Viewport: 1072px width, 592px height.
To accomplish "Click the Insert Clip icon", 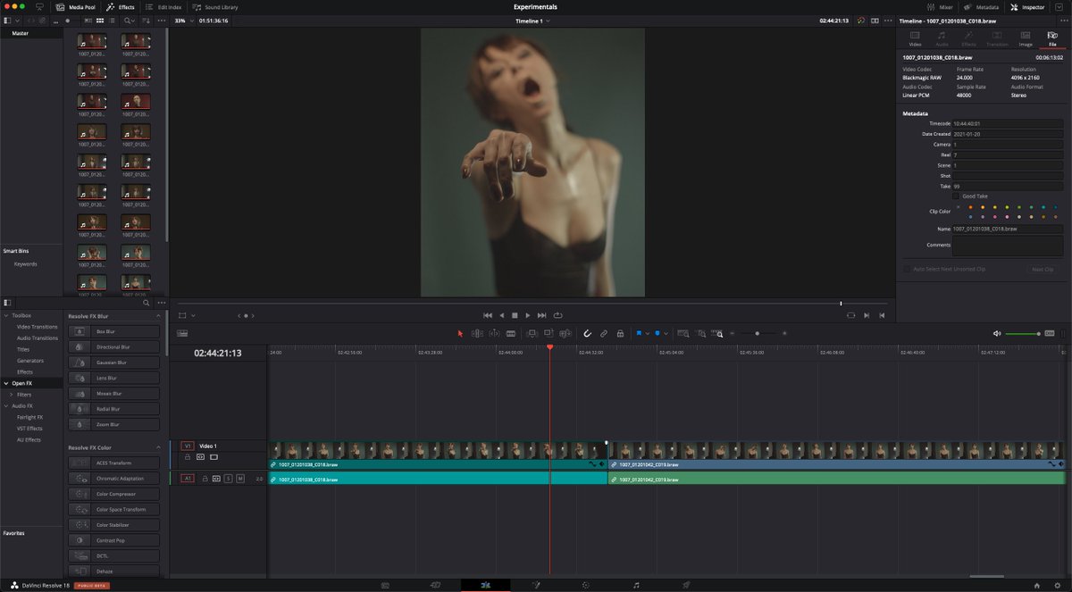I will (532, 333).
